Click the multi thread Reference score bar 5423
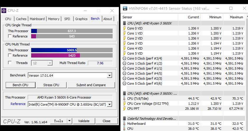The height and width of the screenshot is (131, 248). point(72,55)
